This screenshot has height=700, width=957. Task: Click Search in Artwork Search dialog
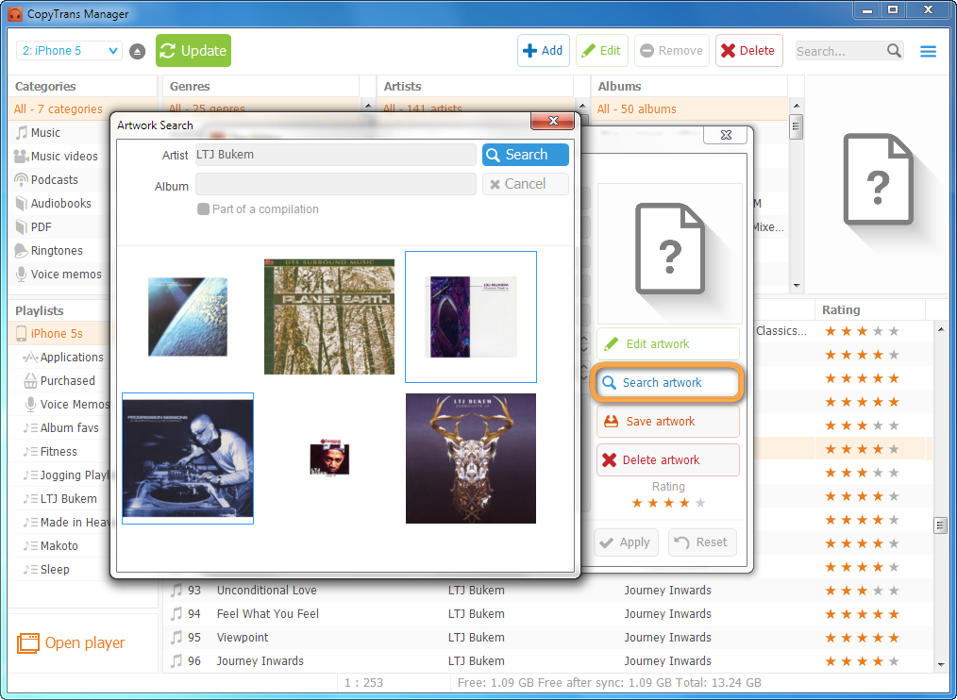point(526,155)
